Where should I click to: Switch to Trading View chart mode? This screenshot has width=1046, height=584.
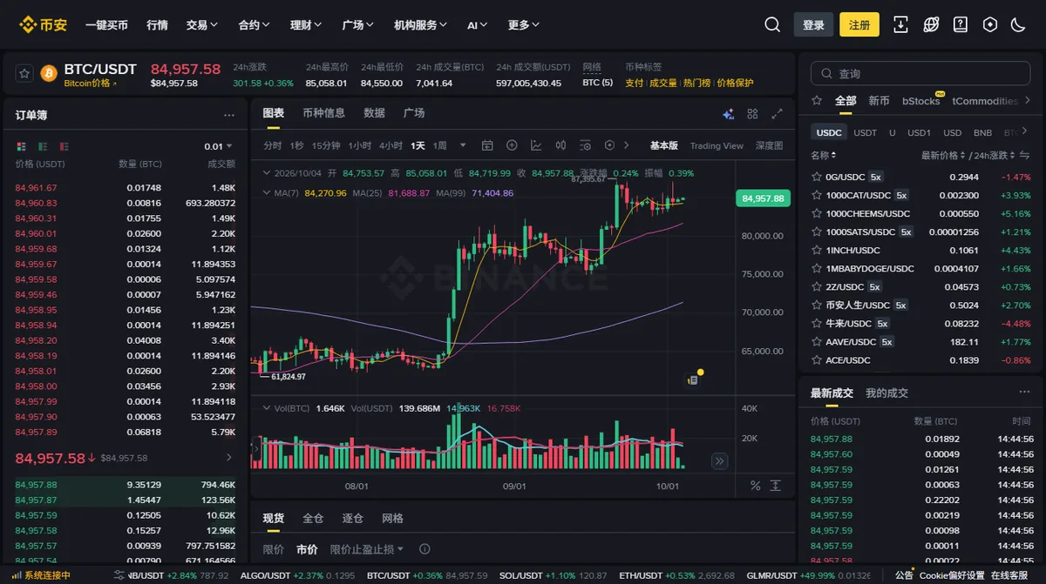point(717,145)
